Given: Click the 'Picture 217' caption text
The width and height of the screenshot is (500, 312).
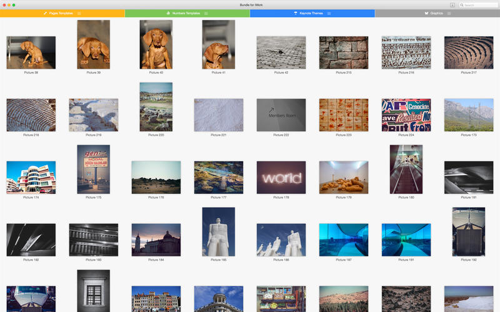Looking at the screenshot, I should [x=468, y=72].
